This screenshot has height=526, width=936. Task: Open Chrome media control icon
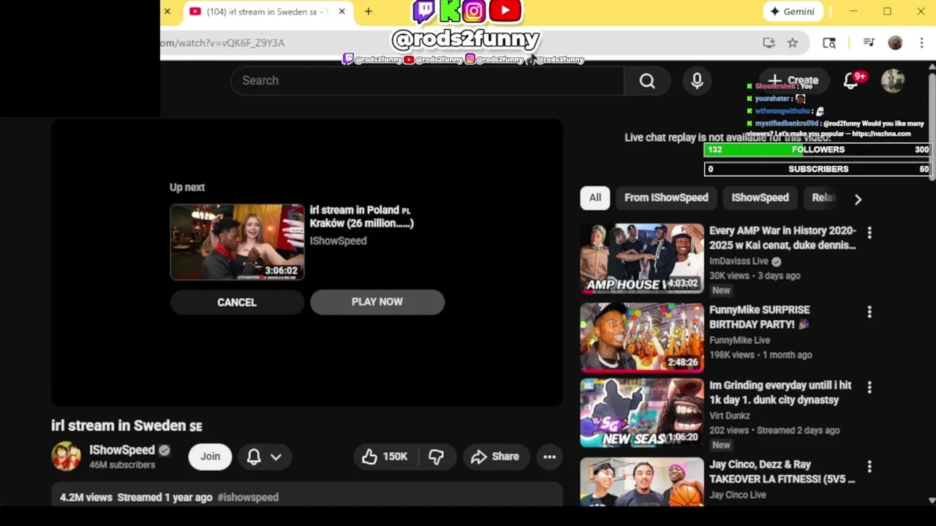coord(869,43)
